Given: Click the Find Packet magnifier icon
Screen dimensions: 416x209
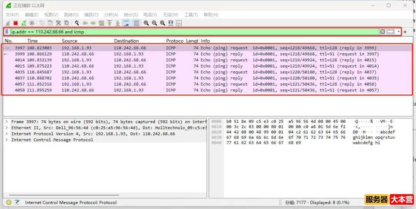Looking at the screenshot, I should point(77,23).
